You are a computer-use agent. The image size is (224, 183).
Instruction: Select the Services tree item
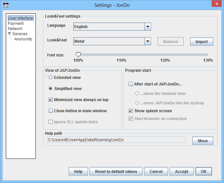(20, 34)
